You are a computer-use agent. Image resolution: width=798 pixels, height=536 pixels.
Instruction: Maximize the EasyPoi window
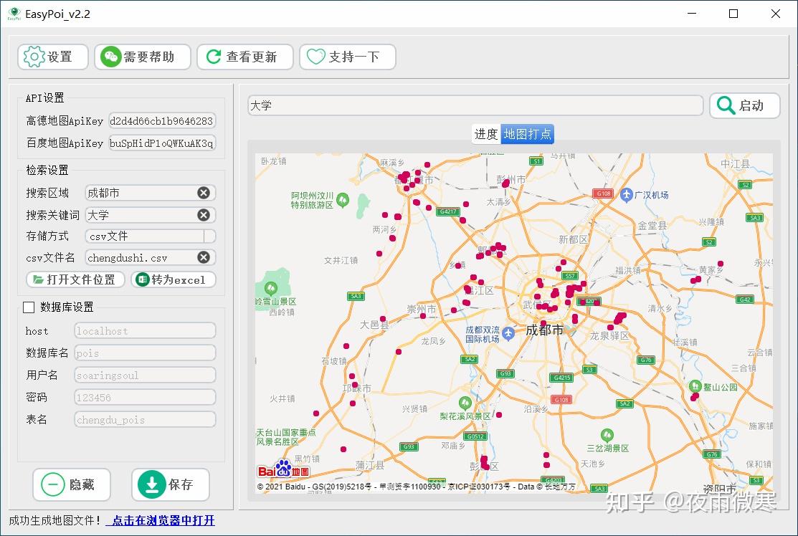pyautogui.click(x=733, y=14)
